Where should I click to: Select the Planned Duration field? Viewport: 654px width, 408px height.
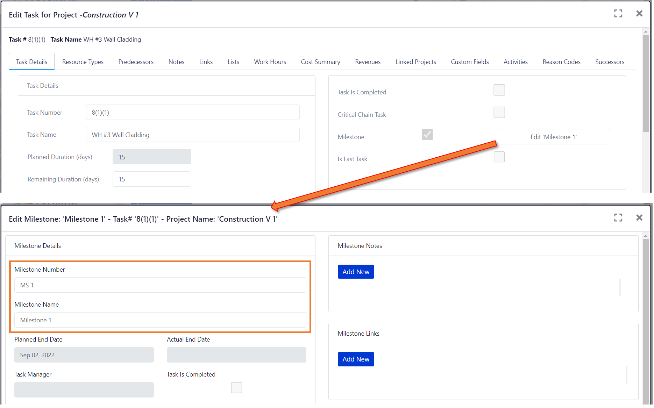[x=152, y=157]
